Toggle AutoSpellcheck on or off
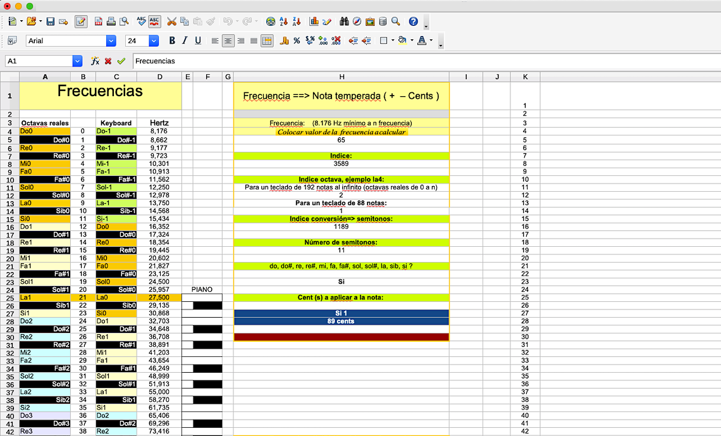The height and width of the screenshot is (436, 721). [154, 22]
